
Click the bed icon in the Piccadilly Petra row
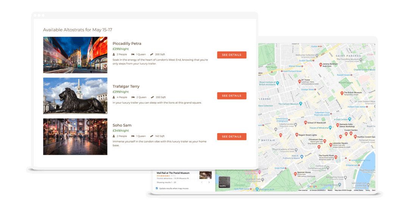pyautogui.click(x=133, y=54)
